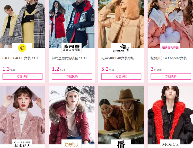Click 立即抢购 under 波司登男女羽绒服
This screenshot has height=148, width=193.
(72, 77)
